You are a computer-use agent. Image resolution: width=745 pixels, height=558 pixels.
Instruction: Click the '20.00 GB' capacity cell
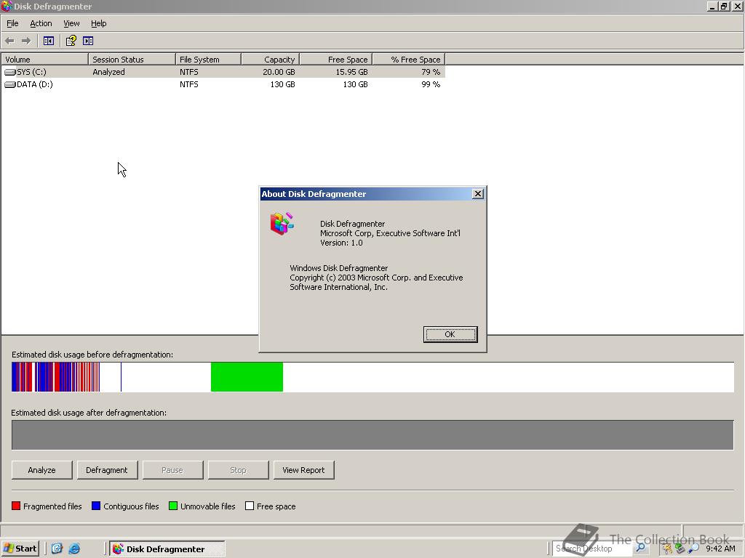pyautogui.click(x=279, y=72)
